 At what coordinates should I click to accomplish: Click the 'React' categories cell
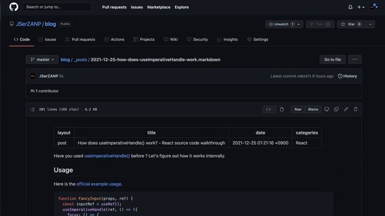click(x=307, y=143)
